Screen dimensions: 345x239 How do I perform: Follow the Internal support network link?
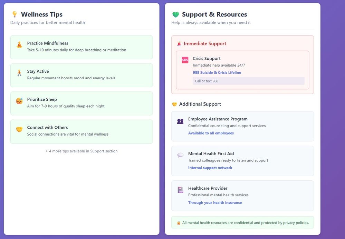[x=210, y=168]
